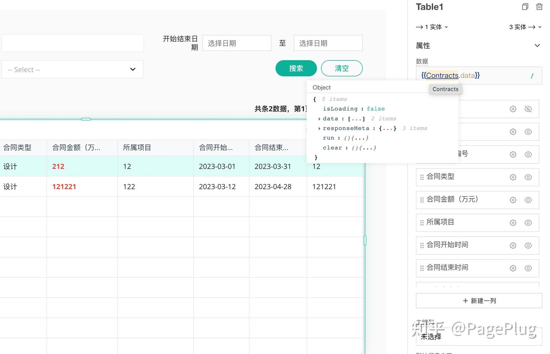The image size is (550, 354).
Task: Show the hidden column via the crossed-eye toggle
Action: [528, 109]
